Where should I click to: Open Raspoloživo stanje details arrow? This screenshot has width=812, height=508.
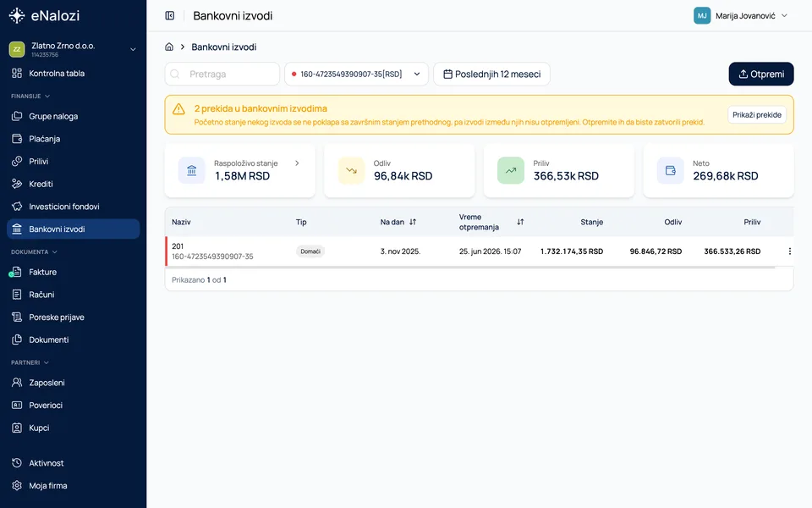(x=297, y=163)
